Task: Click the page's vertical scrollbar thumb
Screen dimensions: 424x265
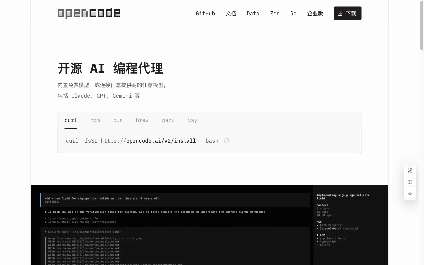Action: [422, 26]
